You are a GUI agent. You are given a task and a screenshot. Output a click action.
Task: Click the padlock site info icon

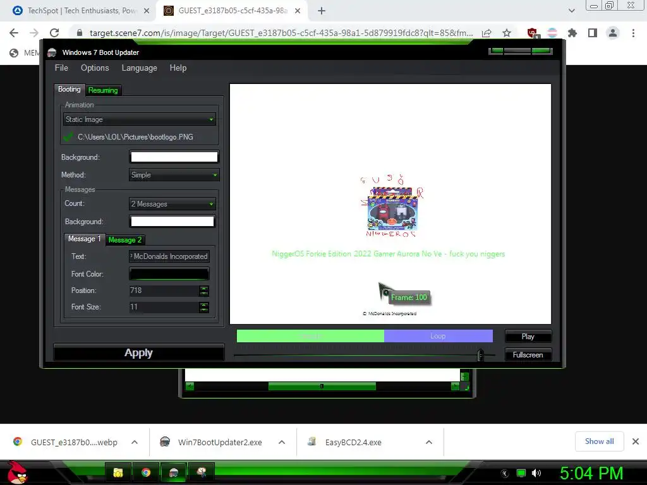tap(80, 33)
